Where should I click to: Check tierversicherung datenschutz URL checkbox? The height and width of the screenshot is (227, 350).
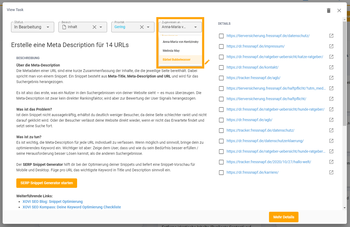tap(221, 36)
